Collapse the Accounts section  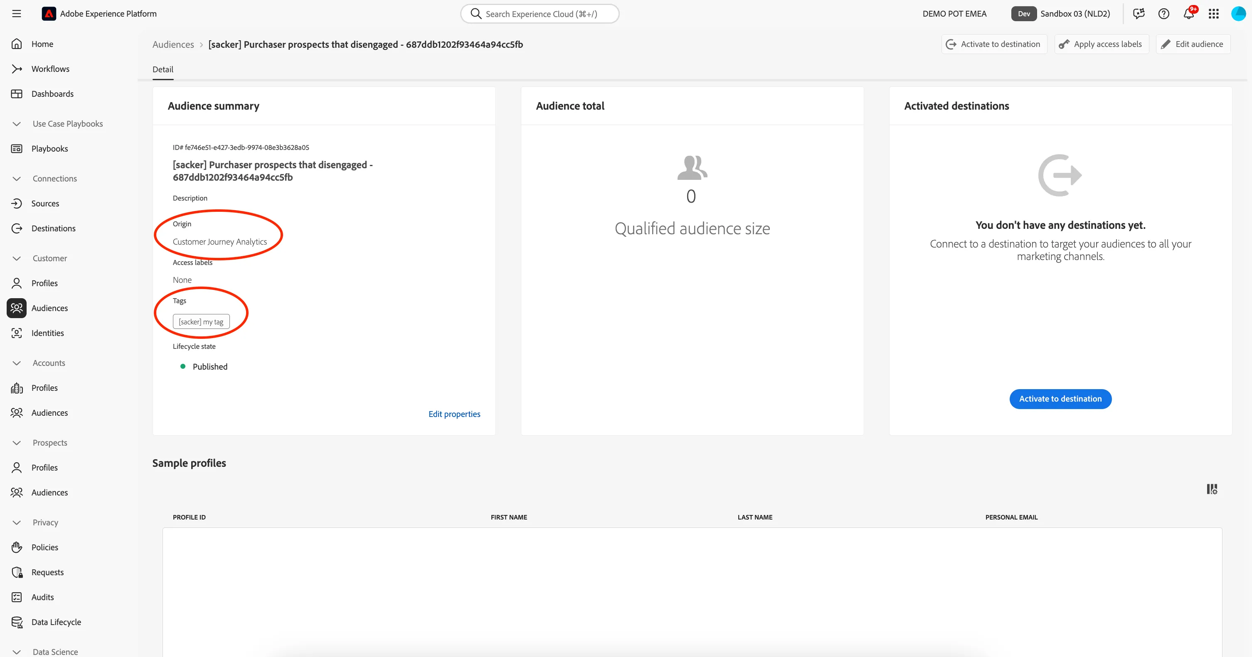click(17, 363)
